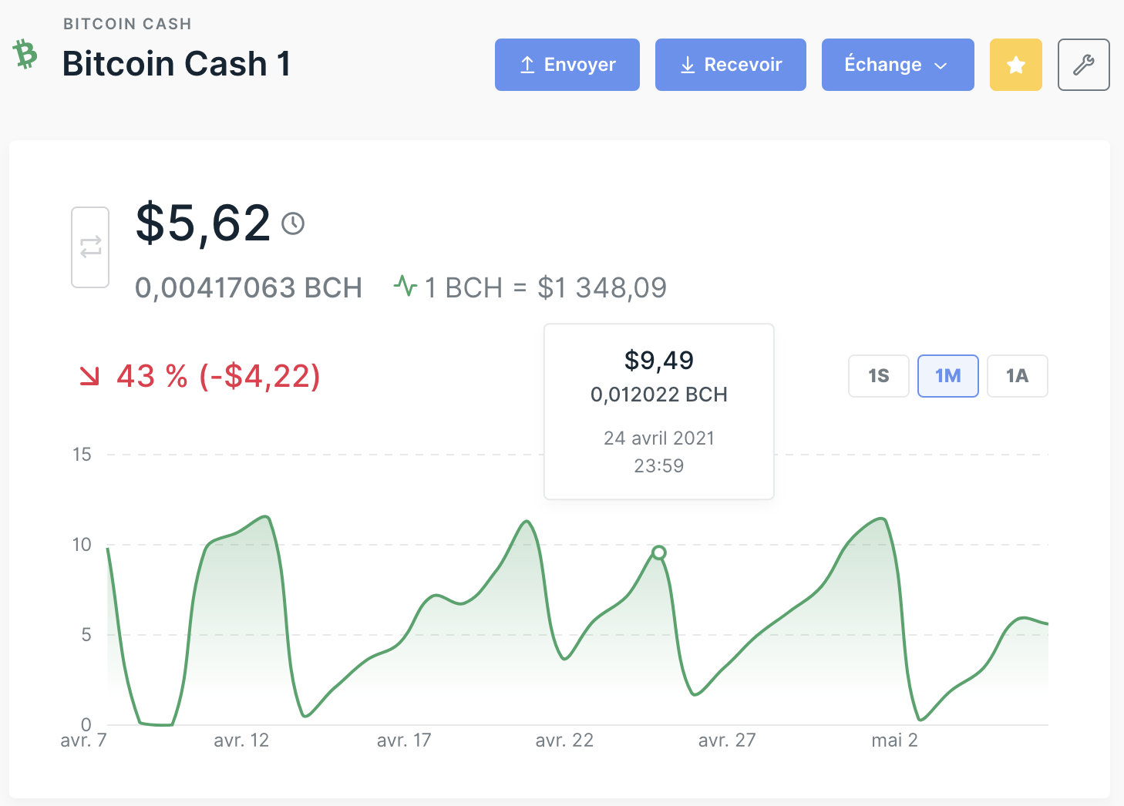Select the 1A time range
1124x806 pixels.
pyautogui.click(x=1018, y=376)
